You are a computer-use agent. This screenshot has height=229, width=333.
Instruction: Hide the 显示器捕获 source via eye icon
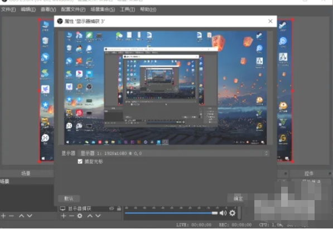(112, 208)
